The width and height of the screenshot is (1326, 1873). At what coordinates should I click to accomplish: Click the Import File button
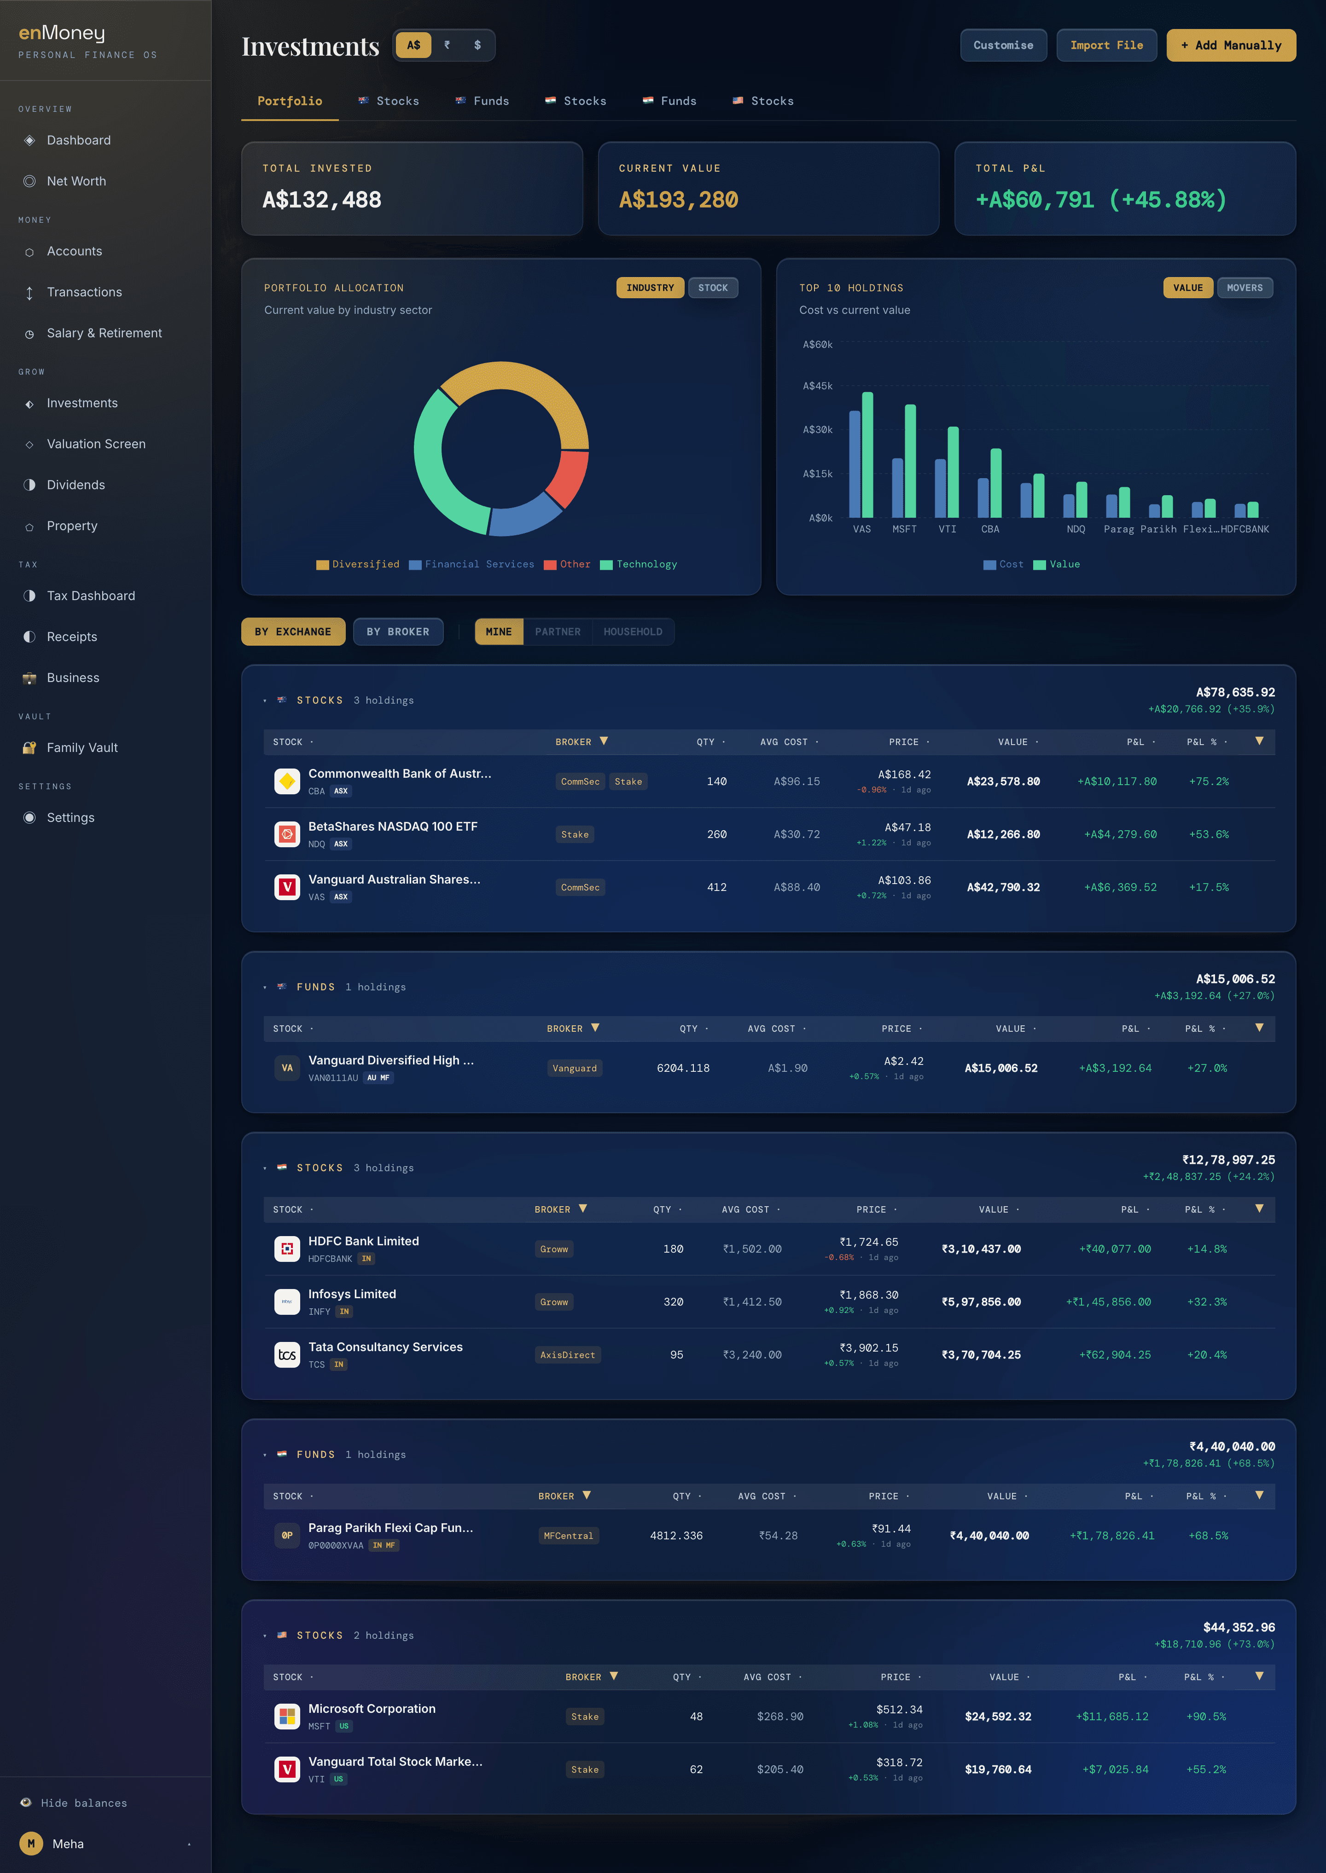(x=1106, y=45)
